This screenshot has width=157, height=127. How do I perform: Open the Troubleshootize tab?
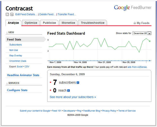[x=93, y=23]
